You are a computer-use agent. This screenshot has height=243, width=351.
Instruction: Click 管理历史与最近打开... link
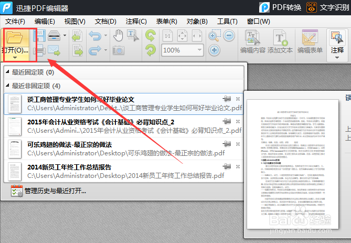[48, 191]
